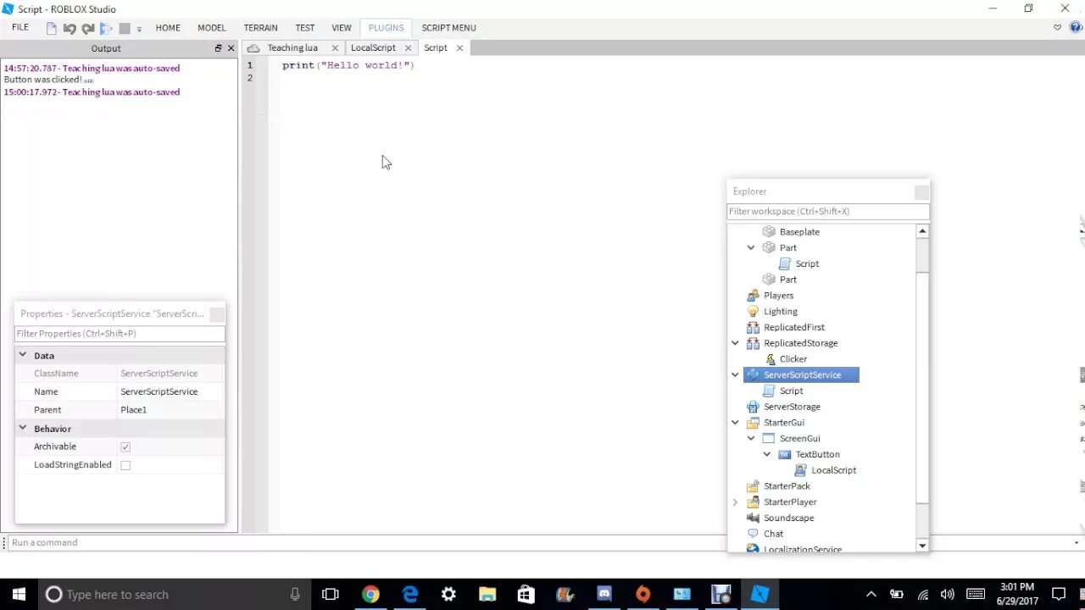The height and width of the screenshot is (610, 1085).
Task: Open the FILE menu
Action: click(x=20, y=27)
